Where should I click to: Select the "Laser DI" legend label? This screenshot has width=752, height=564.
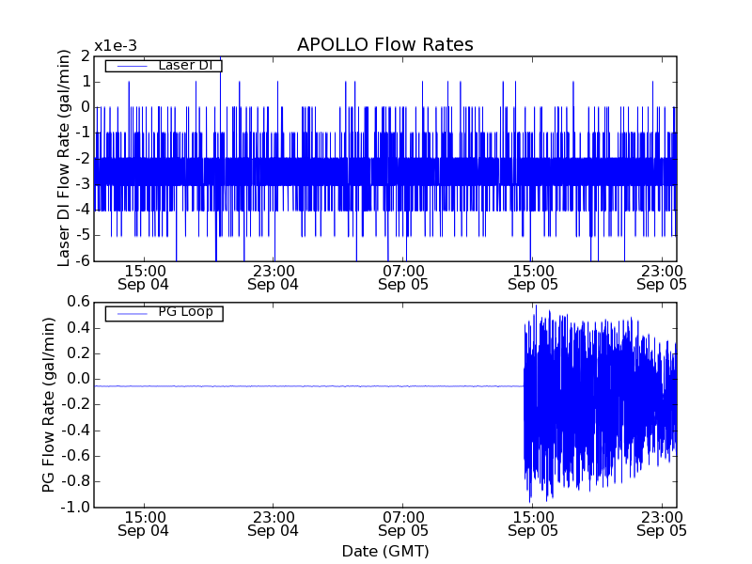point(189,66)
